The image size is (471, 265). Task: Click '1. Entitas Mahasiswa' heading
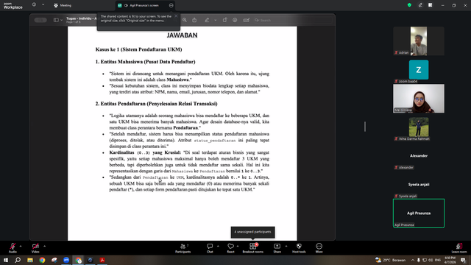[x=145, y=62]
